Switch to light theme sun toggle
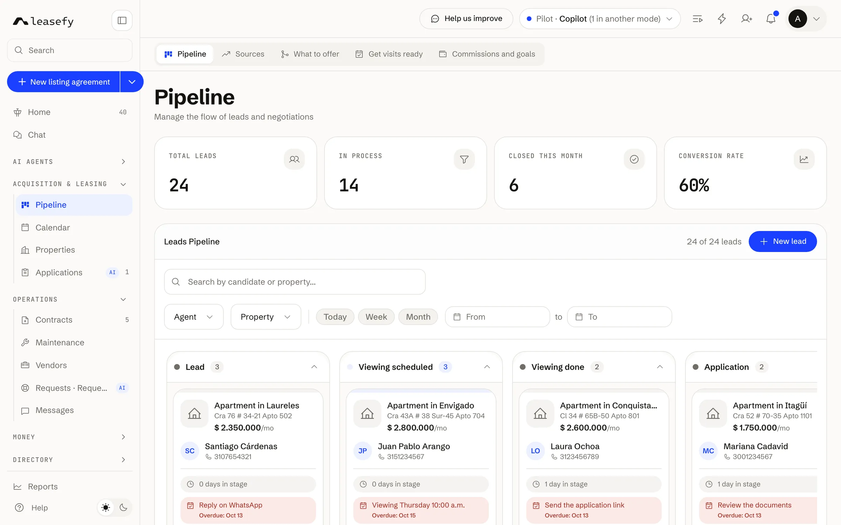This screenshot has height=525, width=841. click(106, 507)
